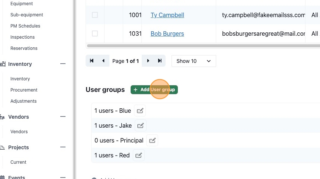Go to the first page
This screenshot has height=179, width=320.
[x=92, y=61]
